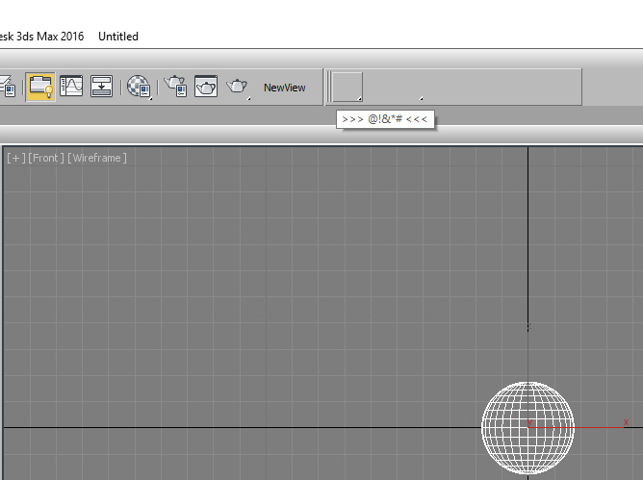Click the NewView toolbar button
The image size is (643, 480).
[x=284, y=88]
